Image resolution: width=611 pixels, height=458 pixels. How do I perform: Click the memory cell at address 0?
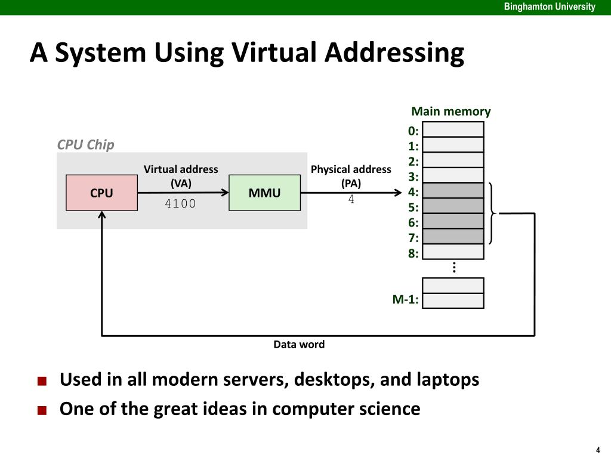point(453,129)
